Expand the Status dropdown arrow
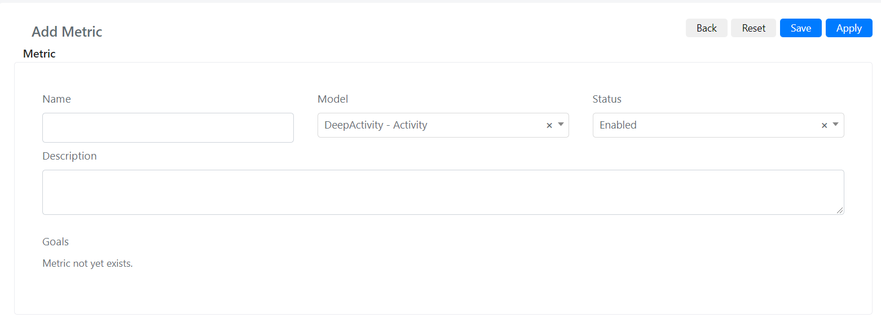The image size is (881, 322). [x=835, y=125]
